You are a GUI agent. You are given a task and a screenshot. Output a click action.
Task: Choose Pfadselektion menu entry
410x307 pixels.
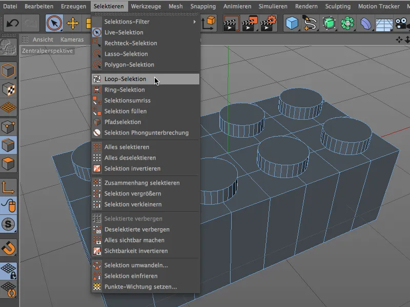146,122
